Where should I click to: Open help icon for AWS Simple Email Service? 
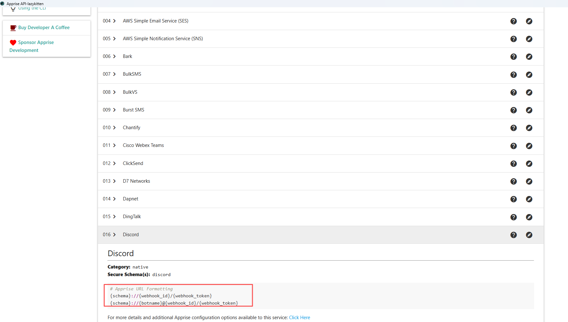point(513,21)
